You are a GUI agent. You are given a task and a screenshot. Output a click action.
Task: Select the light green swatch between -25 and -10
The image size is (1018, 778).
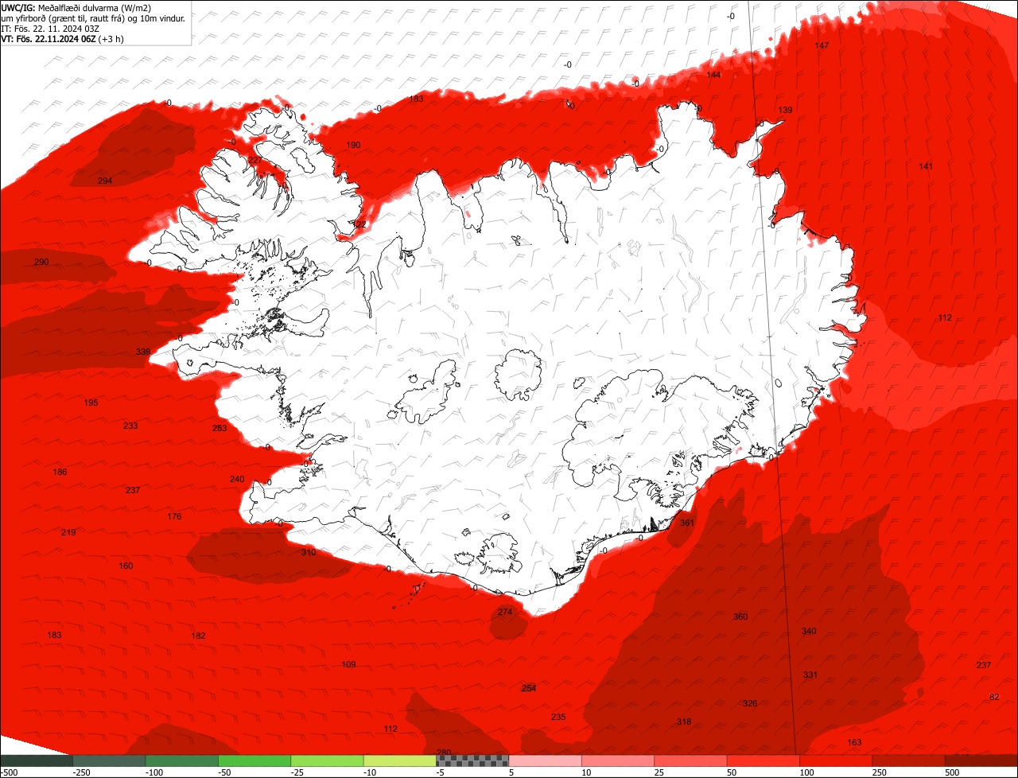327,760
